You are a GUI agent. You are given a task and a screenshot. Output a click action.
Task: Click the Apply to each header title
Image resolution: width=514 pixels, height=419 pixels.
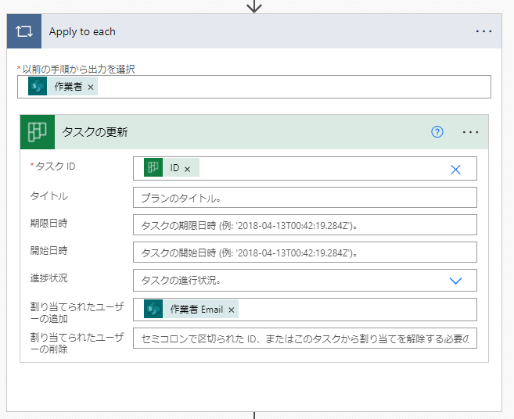coord(82,31)
